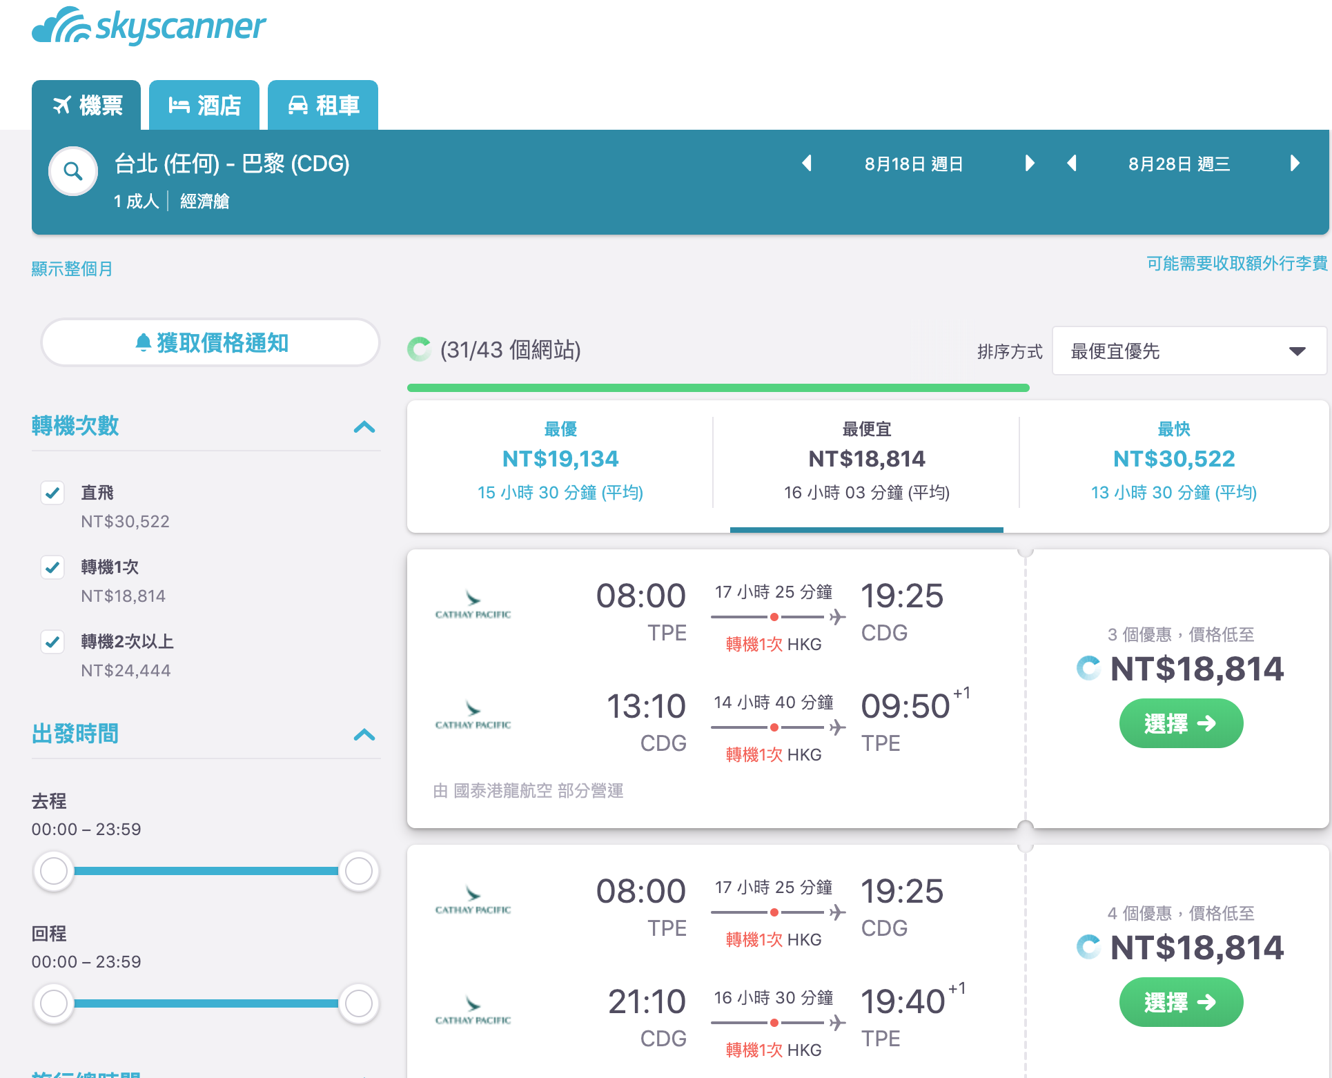Click the 經濟艙 cabin class text
Screen dimensions: 1332x1078
coord(204,201)
